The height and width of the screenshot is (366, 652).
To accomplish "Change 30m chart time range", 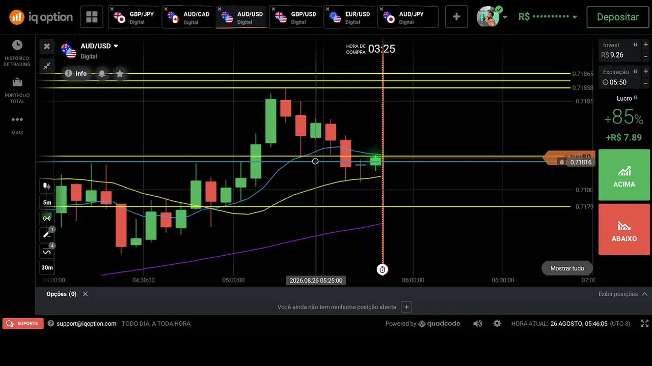I will click(x=47, y=267).
